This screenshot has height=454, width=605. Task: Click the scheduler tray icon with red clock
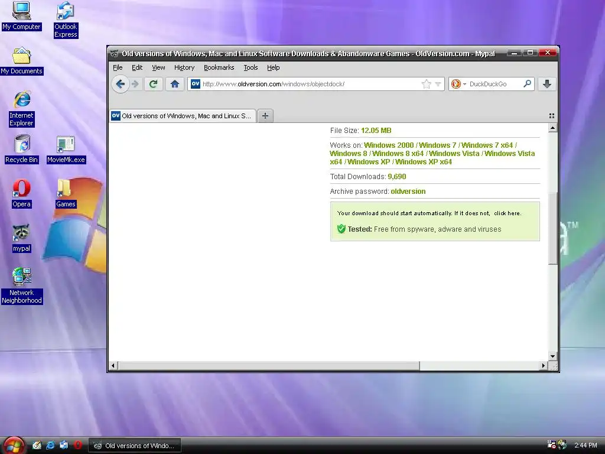551,445
